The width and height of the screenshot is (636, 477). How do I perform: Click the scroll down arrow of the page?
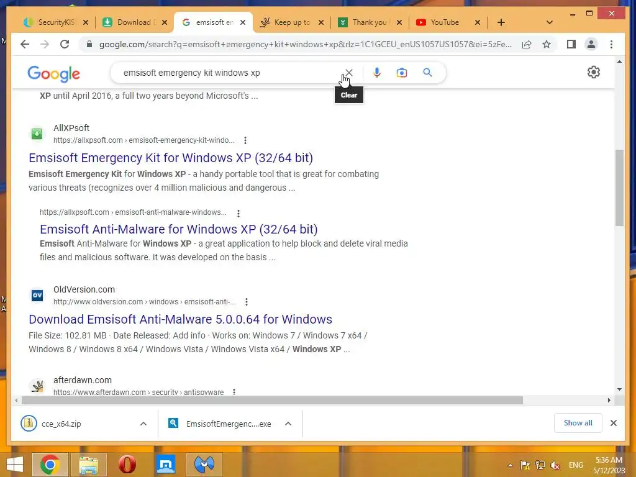point(619,389)
